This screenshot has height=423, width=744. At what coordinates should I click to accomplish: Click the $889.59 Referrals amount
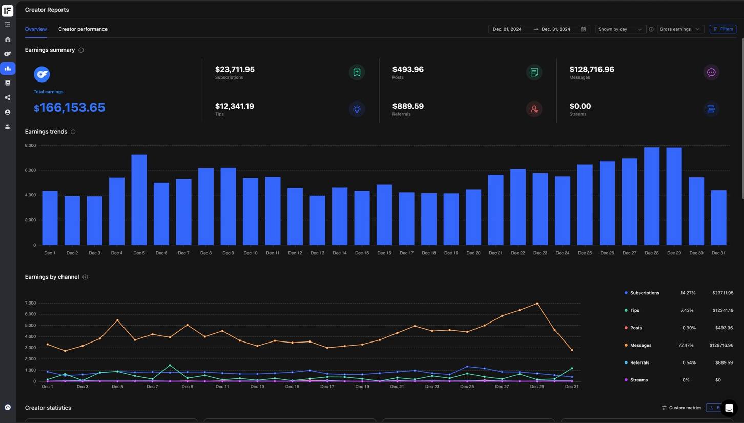pos(408,106)
